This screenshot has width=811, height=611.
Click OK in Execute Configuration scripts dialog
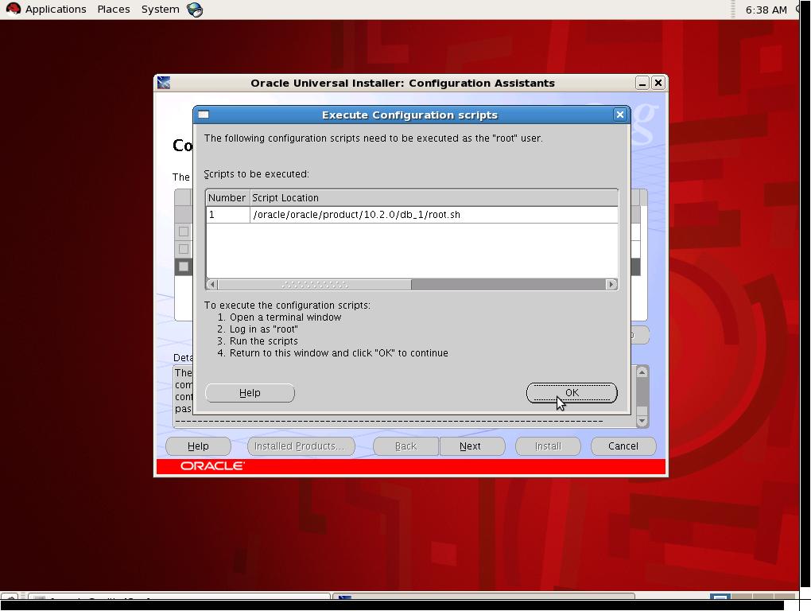(x=572, y=393)
